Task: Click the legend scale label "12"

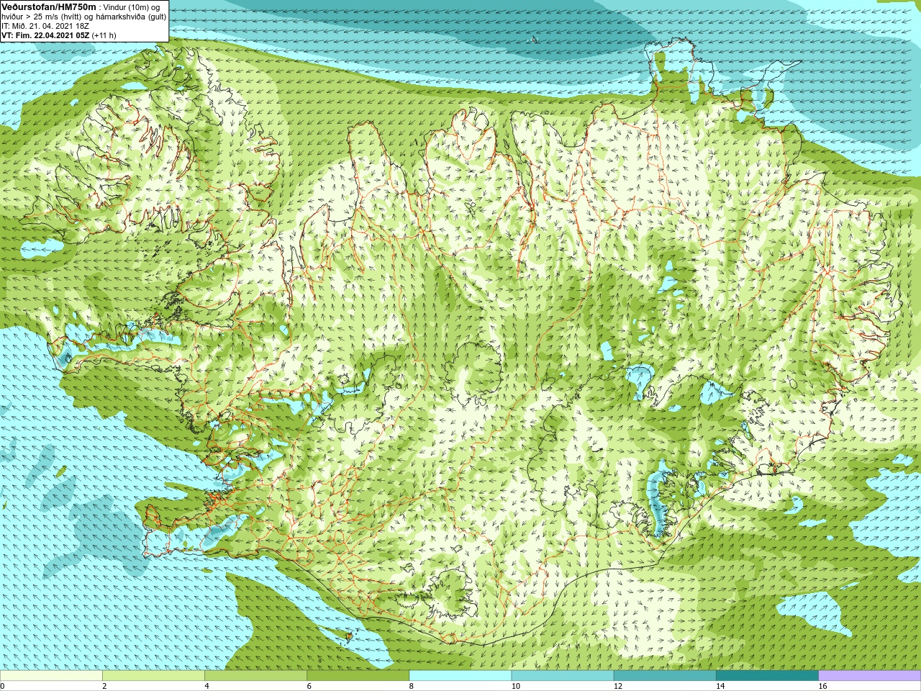Action: coord(617,686)
